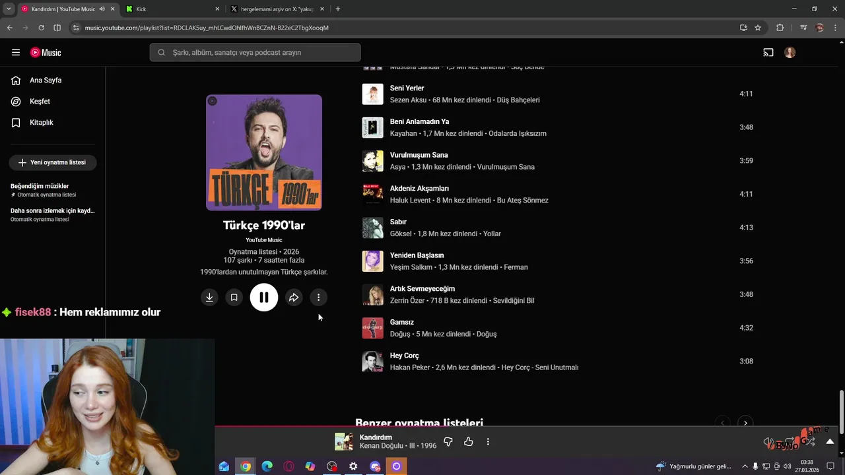This screenshot has height=475, width=845.
Task: Open a new browser tab
Action: click(338, 9)
